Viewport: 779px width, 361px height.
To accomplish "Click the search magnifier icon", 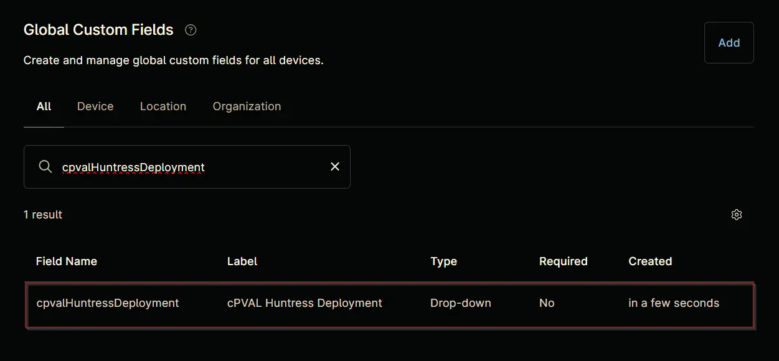I will point(45,167).
